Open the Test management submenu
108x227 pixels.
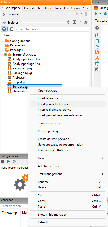tap(68, 174)
